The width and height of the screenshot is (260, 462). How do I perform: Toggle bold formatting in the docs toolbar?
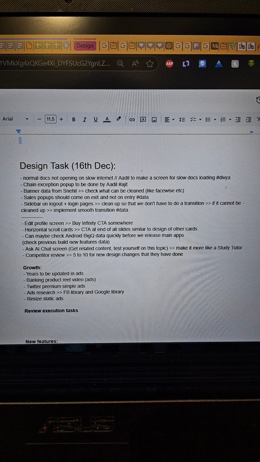pyautogui.click(x=73, y=119)
